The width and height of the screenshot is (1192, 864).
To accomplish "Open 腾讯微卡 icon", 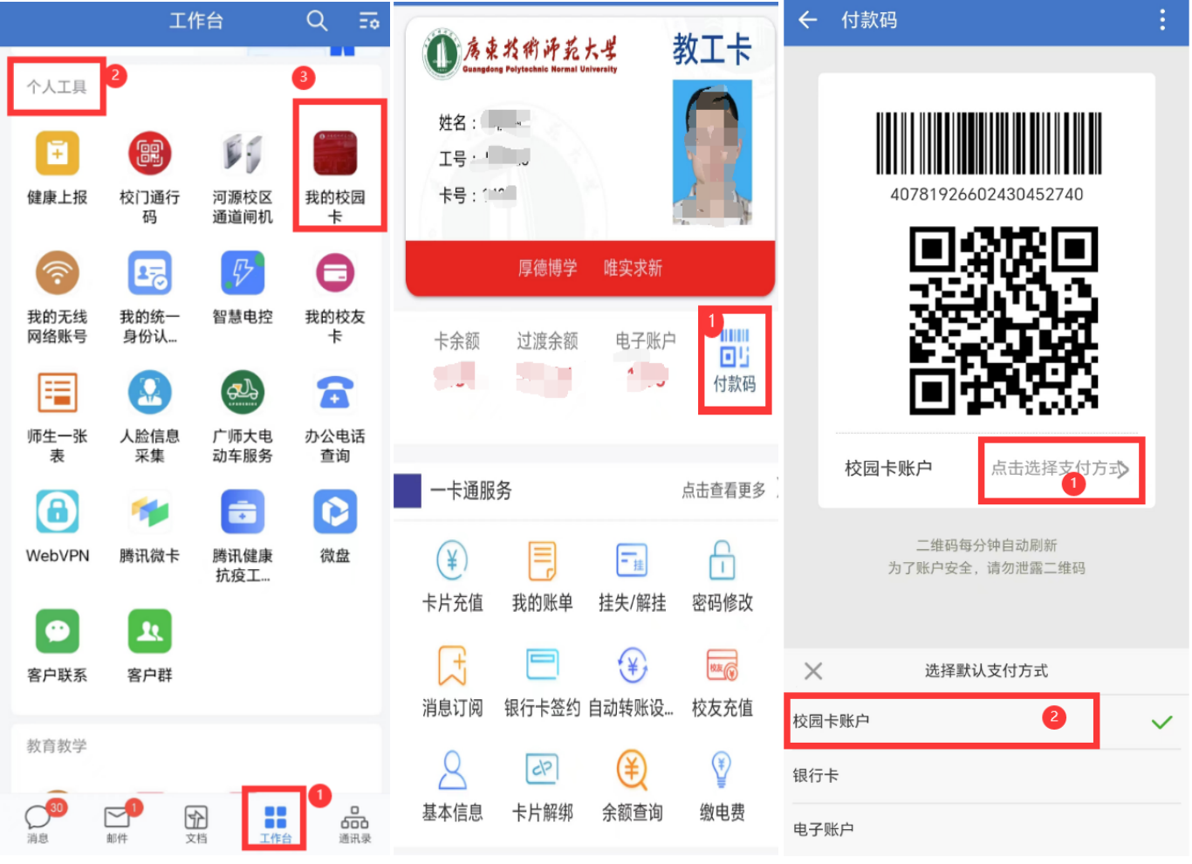I will click(150, 511).
